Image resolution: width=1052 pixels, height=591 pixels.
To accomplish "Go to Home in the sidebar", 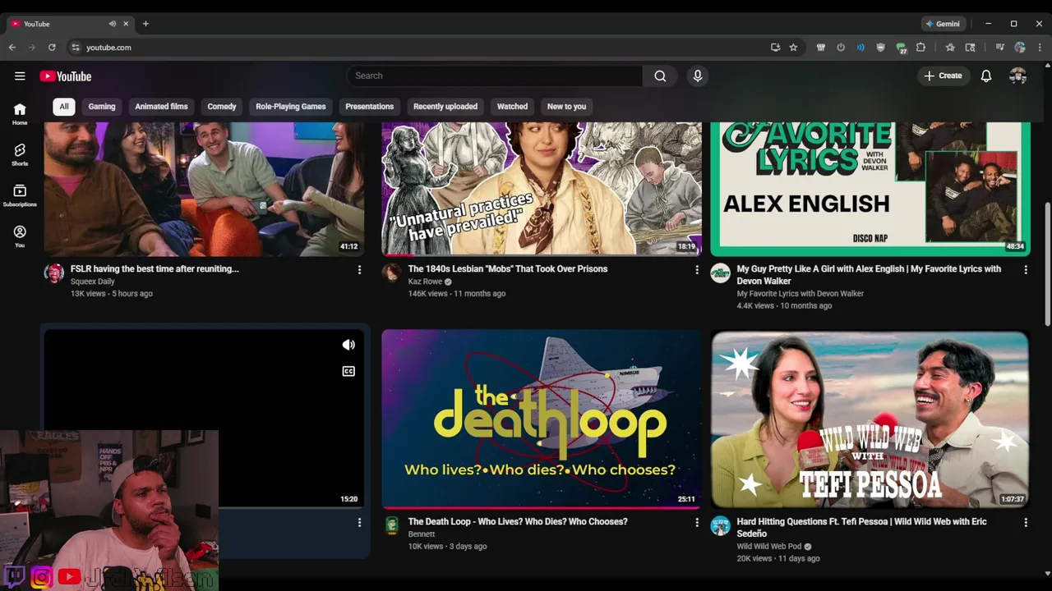I will coord(20,114).
